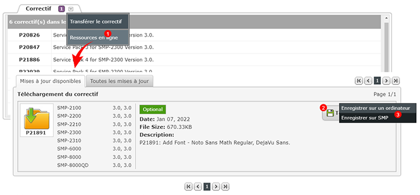Screen dimensions: 420x195
Task: Switch to Mises à jour disponibles tab
Action: coord(50,81)
